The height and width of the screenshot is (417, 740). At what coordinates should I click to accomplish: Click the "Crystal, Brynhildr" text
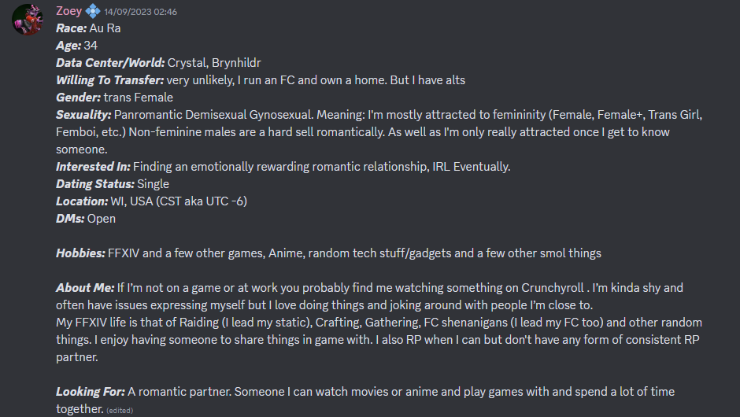tap(214, 63)
